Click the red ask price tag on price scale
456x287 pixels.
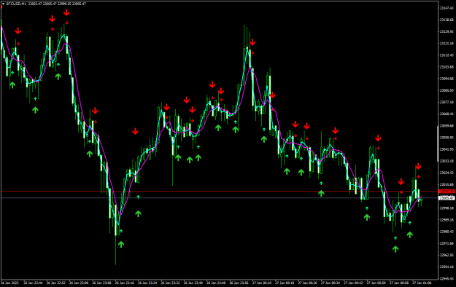447,192
